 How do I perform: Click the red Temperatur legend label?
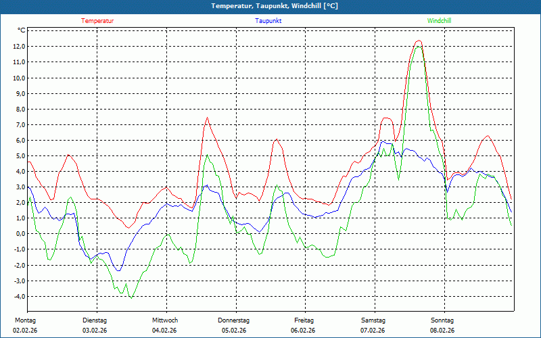pos(97,21)
